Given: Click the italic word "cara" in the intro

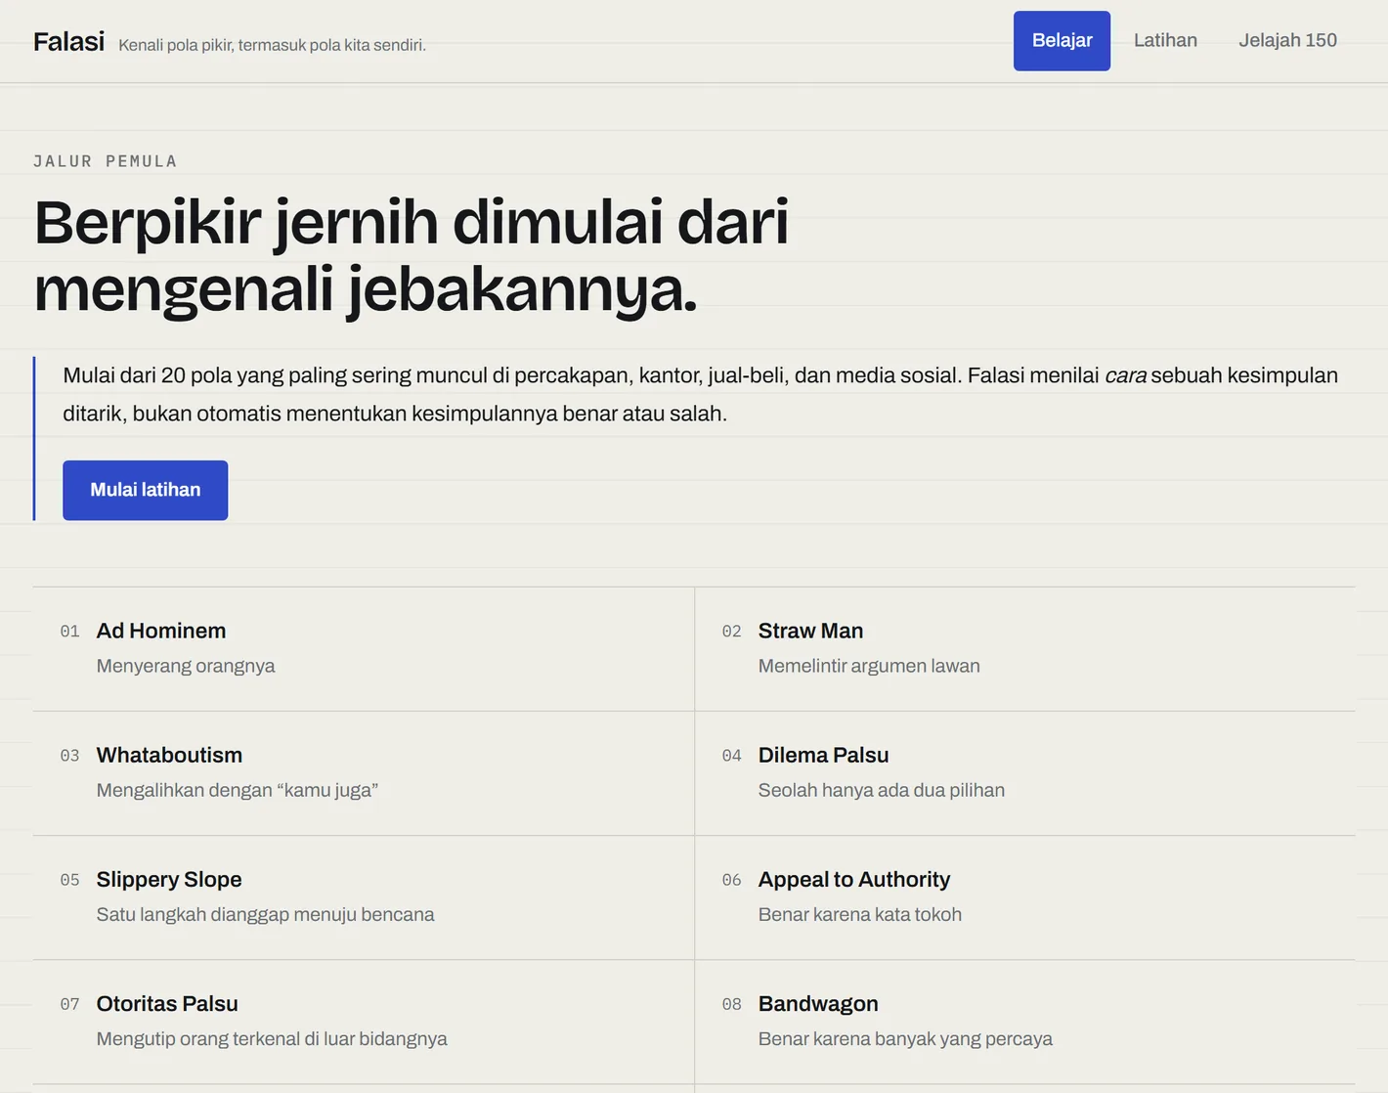Looking at the screenshot, I should pos(1125,375).
